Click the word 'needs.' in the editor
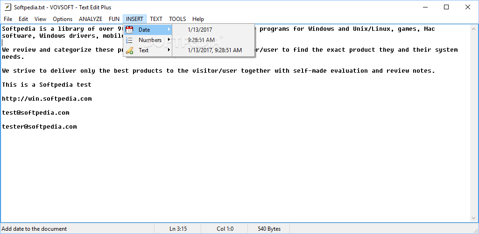Screen dimensions: 479x234 click(13, 57)
